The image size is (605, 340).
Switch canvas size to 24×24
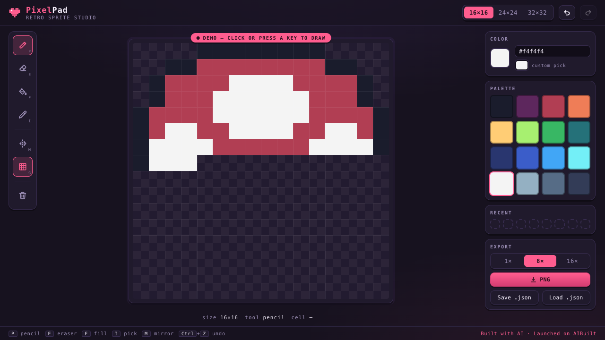pyautogui.click(x=508, y=13)
